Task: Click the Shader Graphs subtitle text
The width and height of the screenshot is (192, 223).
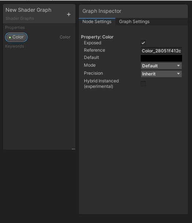Action: click(x=20, y=18)
